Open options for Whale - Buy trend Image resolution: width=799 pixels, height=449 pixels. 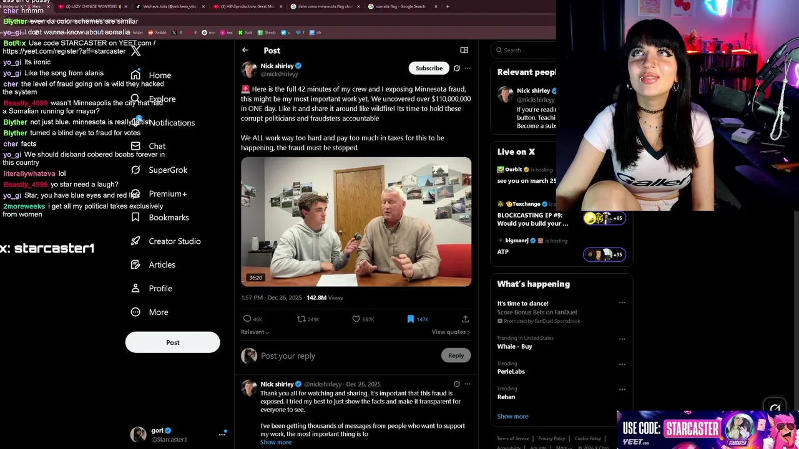tap(622, 339)
